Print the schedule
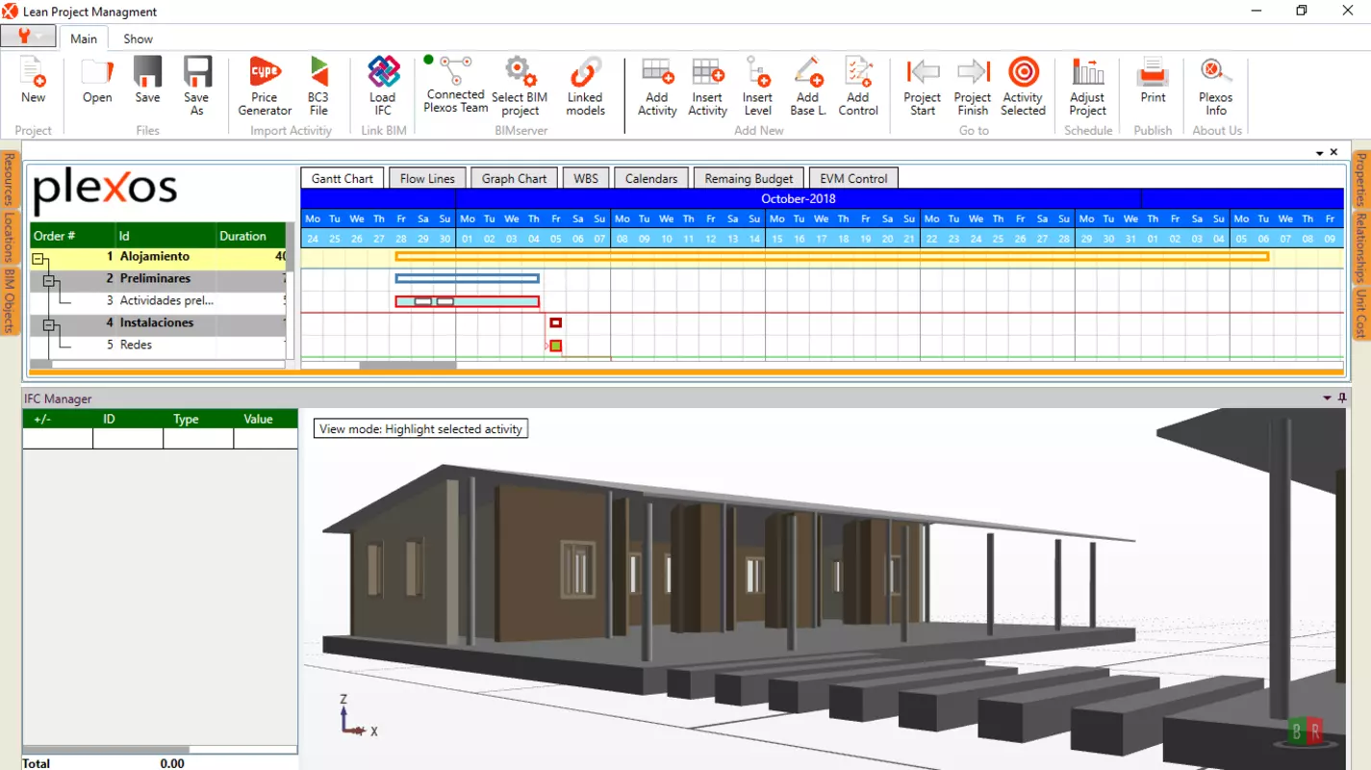1371x770 pixels. (1153, 79)
